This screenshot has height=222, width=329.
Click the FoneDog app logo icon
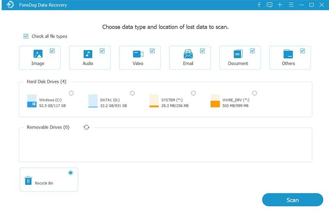pyautogui.click(x=10, y=5)
